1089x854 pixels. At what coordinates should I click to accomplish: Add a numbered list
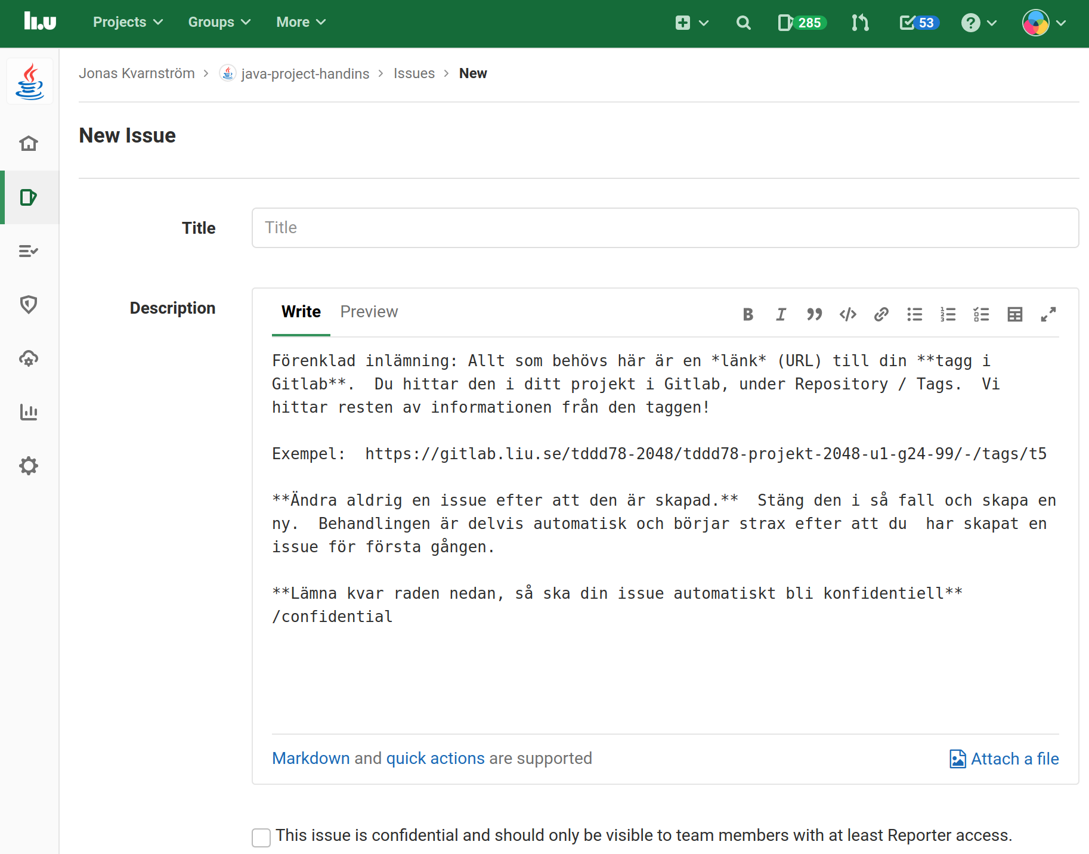coord(948,314)
